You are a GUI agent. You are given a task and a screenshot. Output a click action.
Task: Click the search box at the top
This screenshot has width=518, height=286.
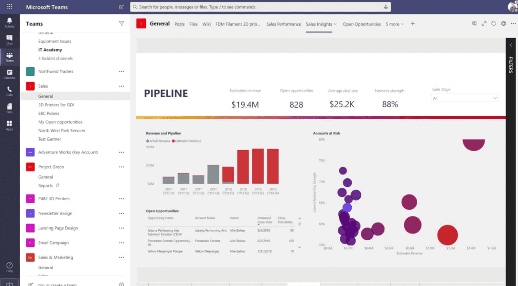click(x=260, y=7)
